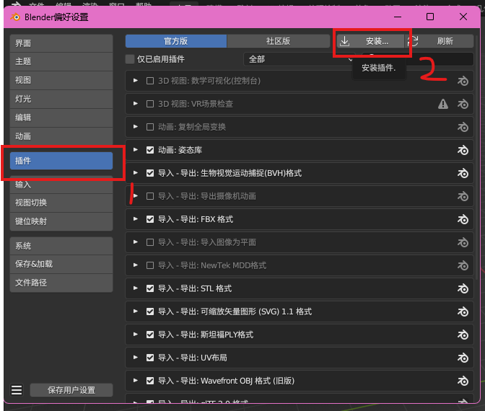
Task: Open 保存&加载 preferences section
Action: (61, 264)
